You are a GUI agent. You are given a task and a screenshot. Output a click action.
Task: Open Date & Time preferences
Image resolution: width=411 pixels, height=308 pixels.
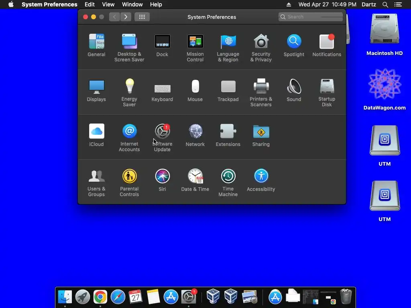(195, 180)
